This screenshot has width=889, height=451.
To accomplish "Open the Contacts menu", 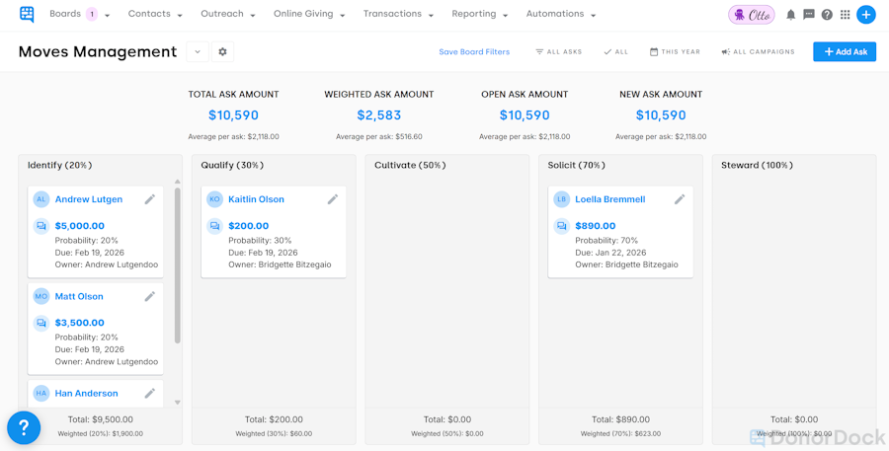I will pos(155,14).
